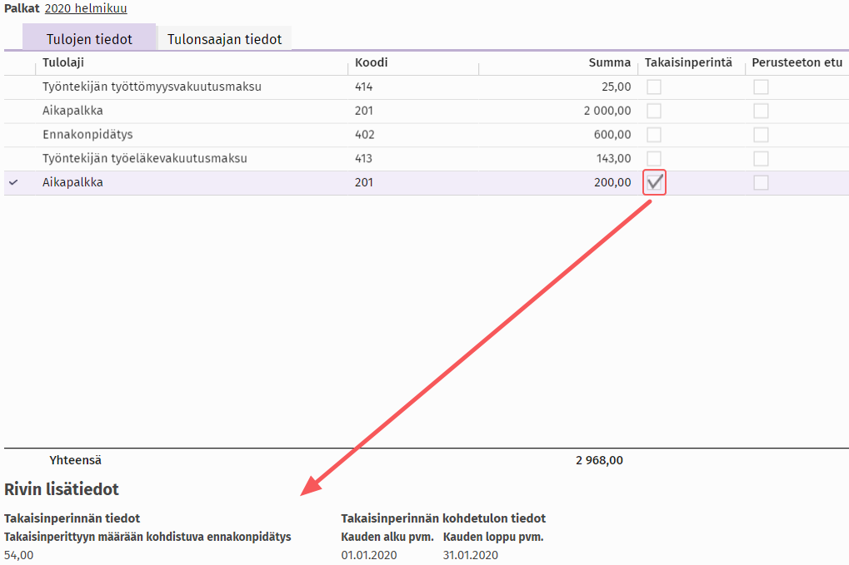Switch to the Tulonsaajan tiedot tab
Screen dimensions: 849x565
[224, 39]
